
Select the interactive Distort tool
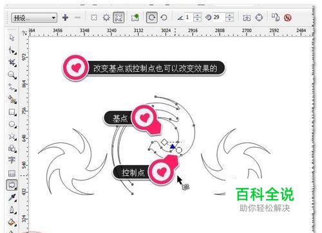12,185
